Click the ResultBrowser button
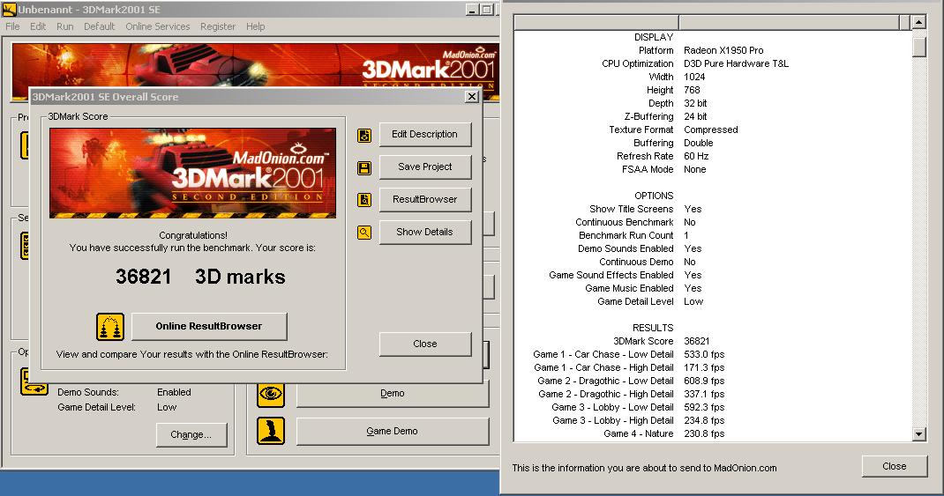The width and height of the screenshot is (944, 496). 425,199
